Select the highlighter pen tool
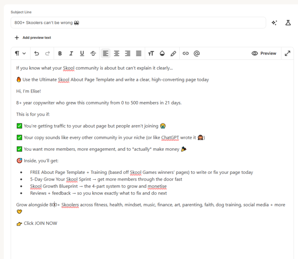298x259 pixels. point(173,54)
